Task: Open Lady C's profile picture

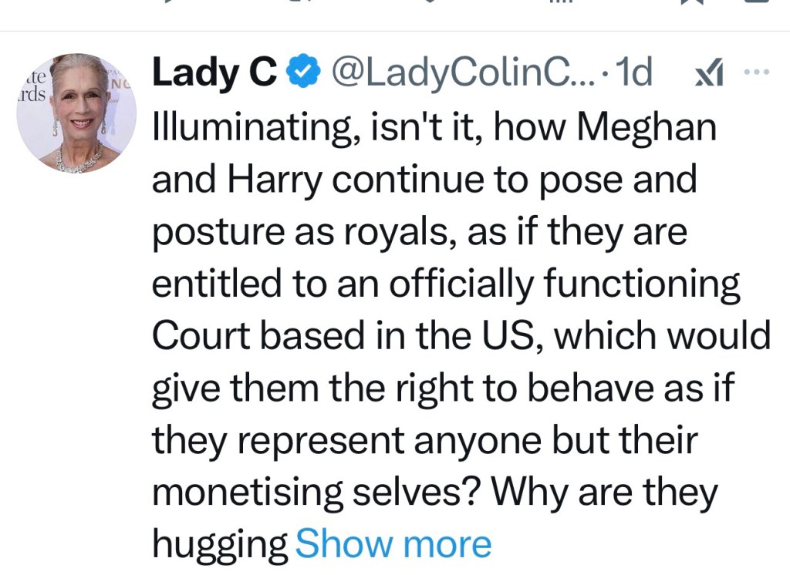Action: [x=76, y=113]
